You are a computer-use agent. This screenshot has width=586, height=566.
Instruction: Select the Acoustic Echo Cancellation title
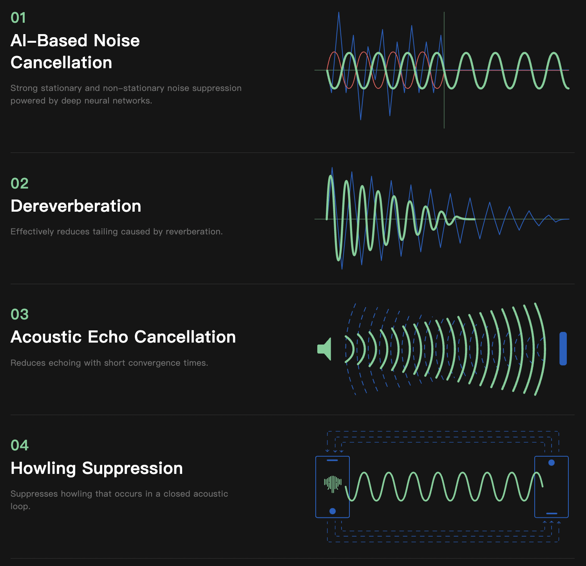click(x=123, y=337)
